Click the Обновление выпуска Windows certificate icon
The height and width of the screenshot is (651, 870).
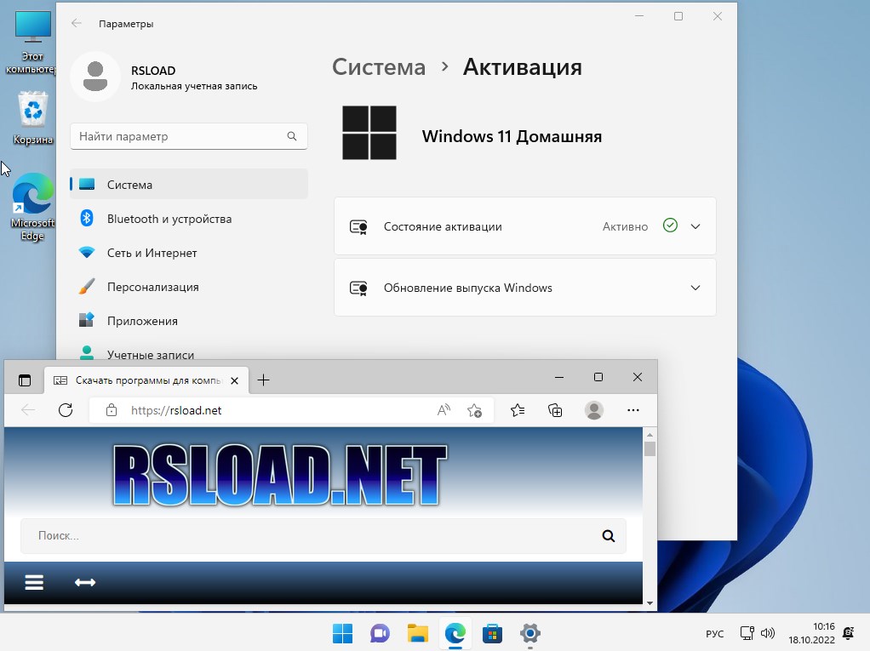click(358, 288)
